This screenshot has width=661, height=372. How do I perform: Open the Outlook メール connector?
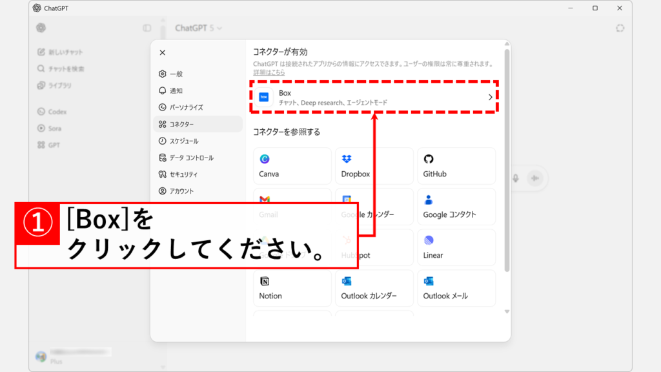456,289
